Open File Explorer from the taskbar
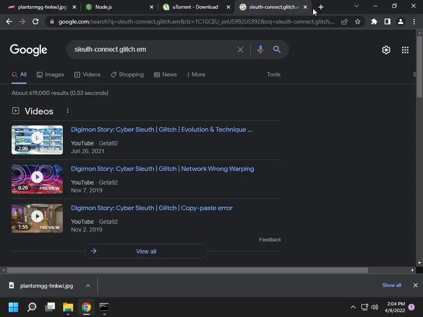 pyautogui.click(x=68, y=307)
